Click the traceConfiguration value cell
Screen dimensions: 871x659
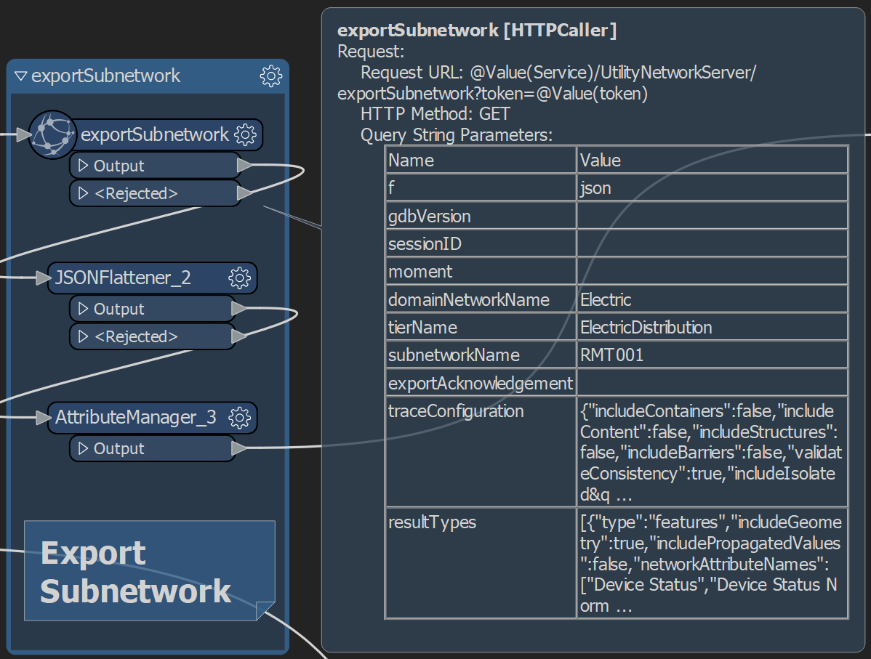[x=711, y=453]
